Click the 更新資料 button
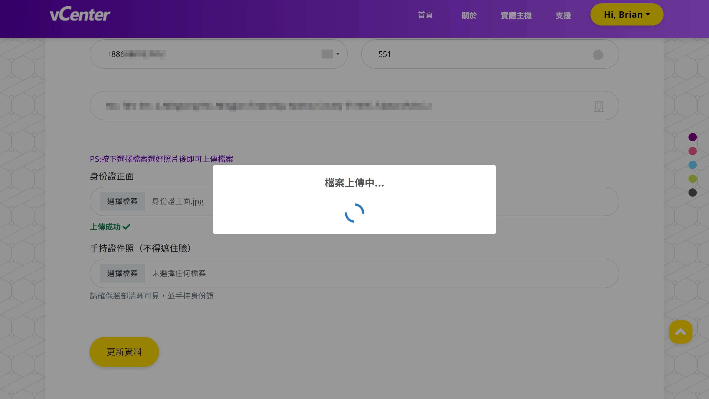 (124, 351)
